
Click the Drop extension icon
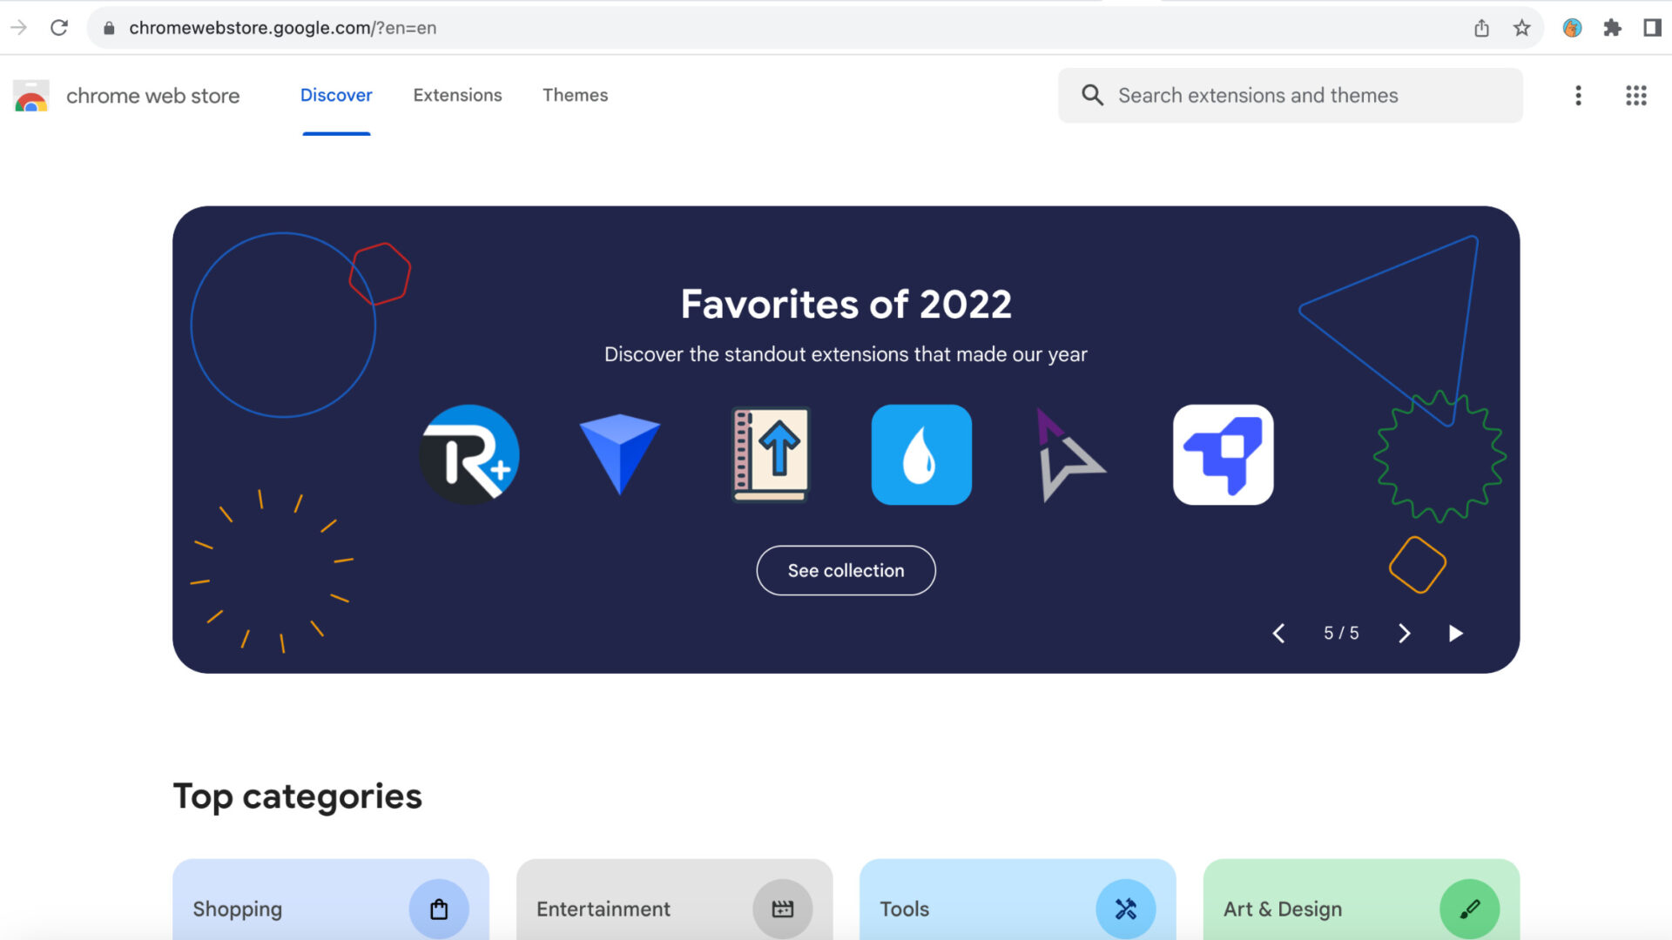click(921, 454)
